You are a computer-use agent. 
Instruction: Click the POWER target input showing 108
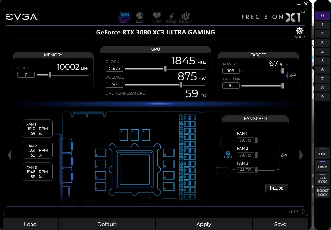(x=231, y=71)
